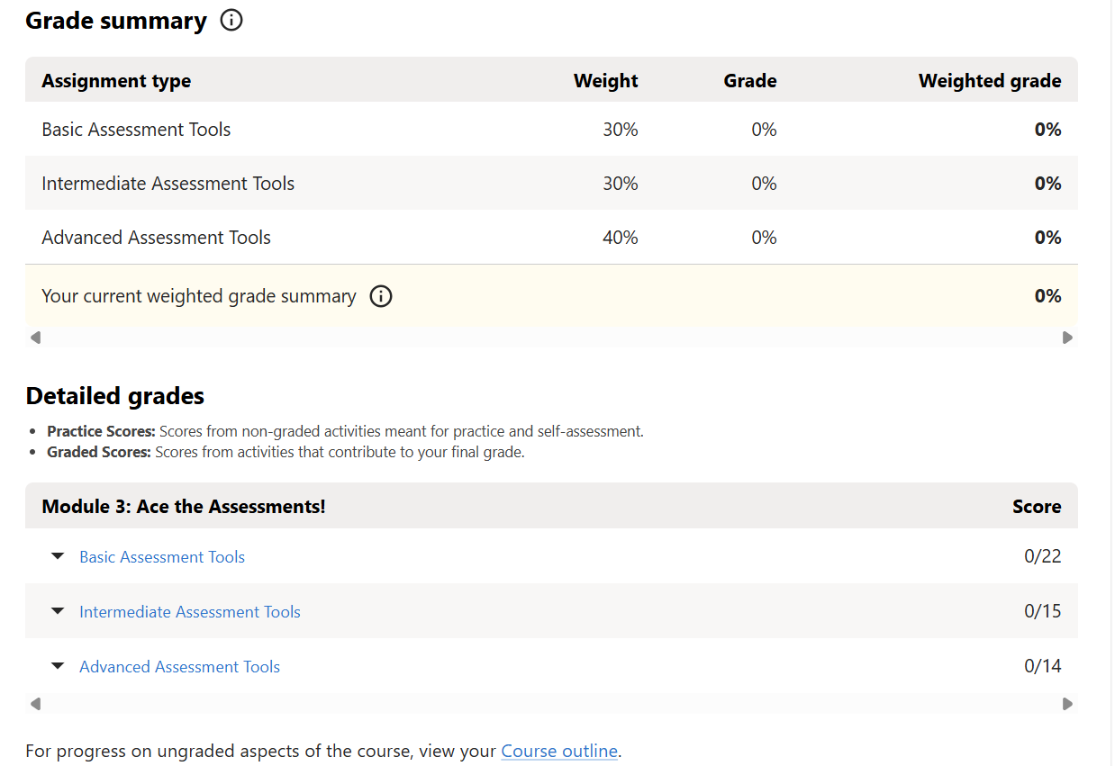Follow the Course outline link

tap(559, 751)
